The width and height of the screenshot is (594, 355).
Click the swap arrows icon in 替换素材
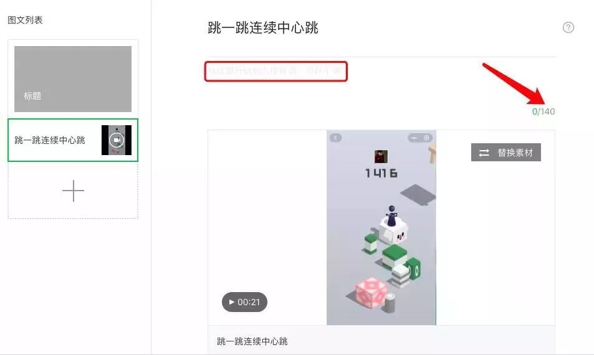tap(484, 153)
